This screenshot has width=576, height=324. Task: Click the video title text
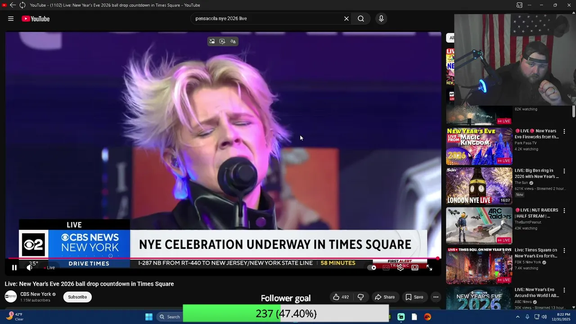click(x=89, y=284)
